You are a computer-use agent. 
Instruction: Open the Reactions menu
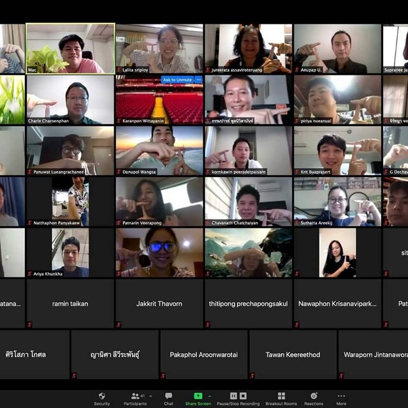[x=314, y=398]
